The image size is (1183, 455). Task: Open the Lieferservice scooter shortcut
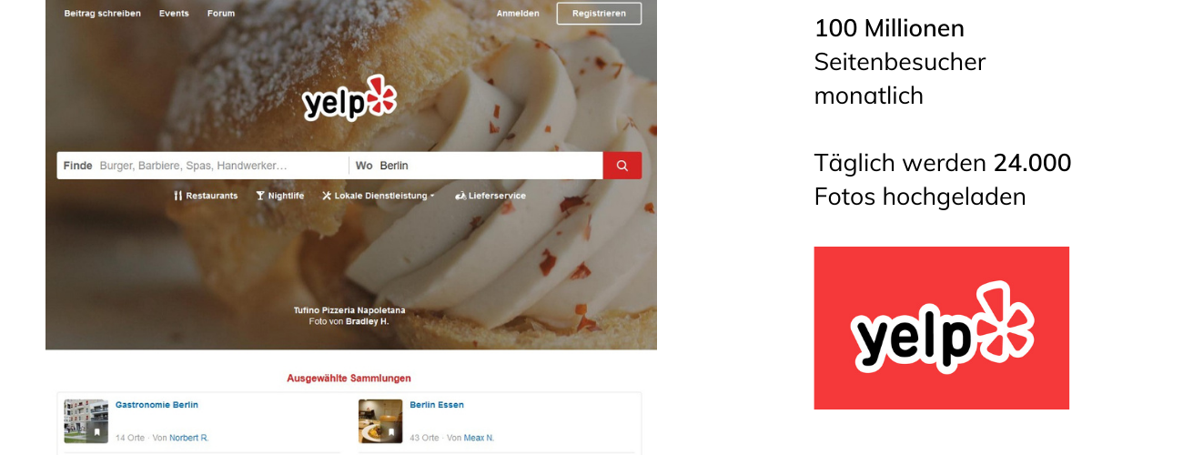point(490,196)
